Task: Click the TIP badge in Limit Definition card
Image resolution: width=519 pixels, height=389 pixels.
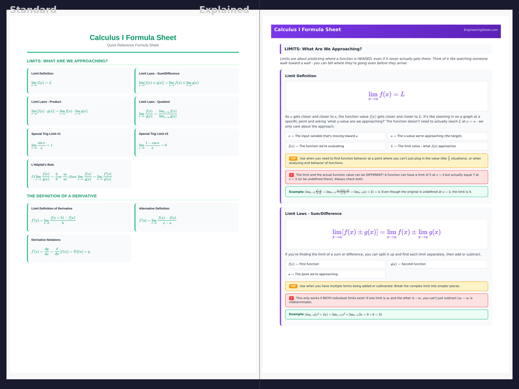Action: [293, 159]
